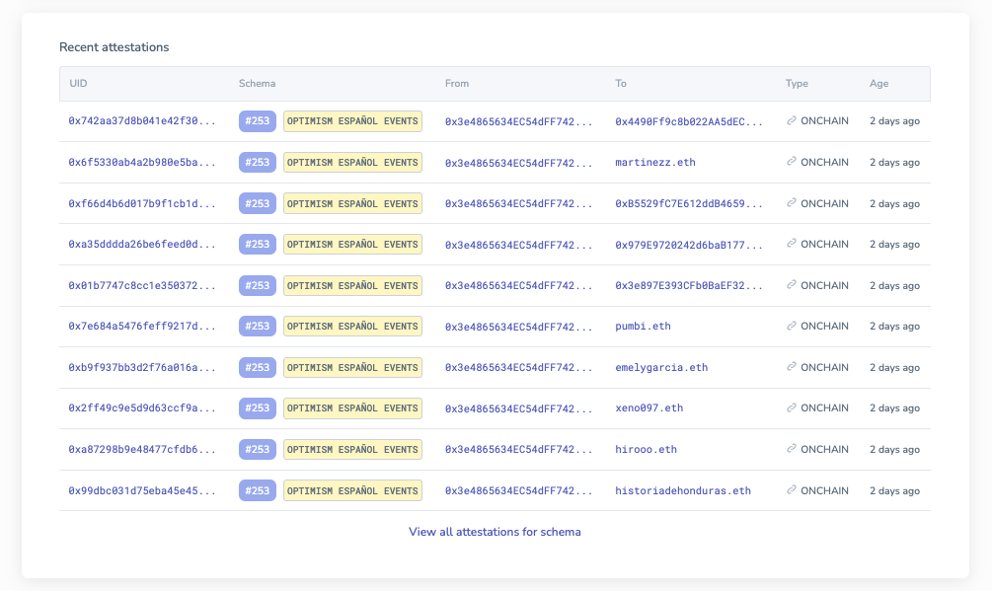Open attestation UID 0x2ff49c9e5d9d63ccf9a
Screen dimensions: 992x591
142,408
